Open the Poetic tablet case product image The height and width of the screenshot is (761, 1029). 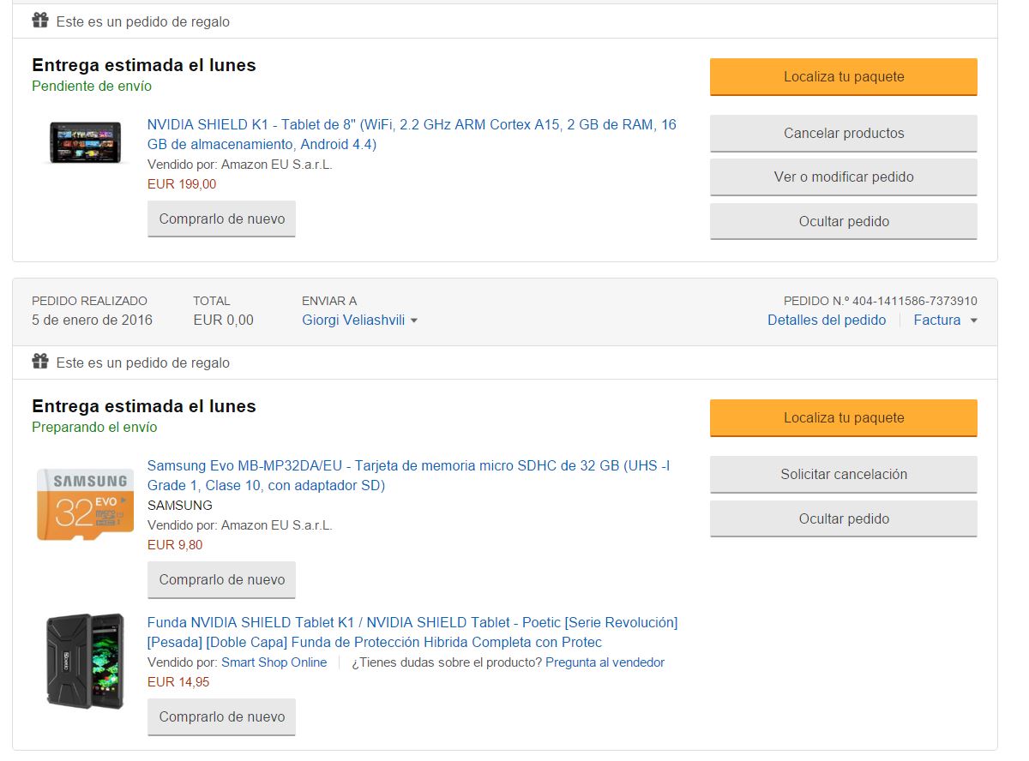[85, 661]
